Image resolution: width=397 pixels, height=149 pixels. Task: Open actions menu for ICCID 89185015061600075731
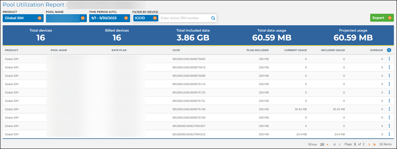coord(389,101)
